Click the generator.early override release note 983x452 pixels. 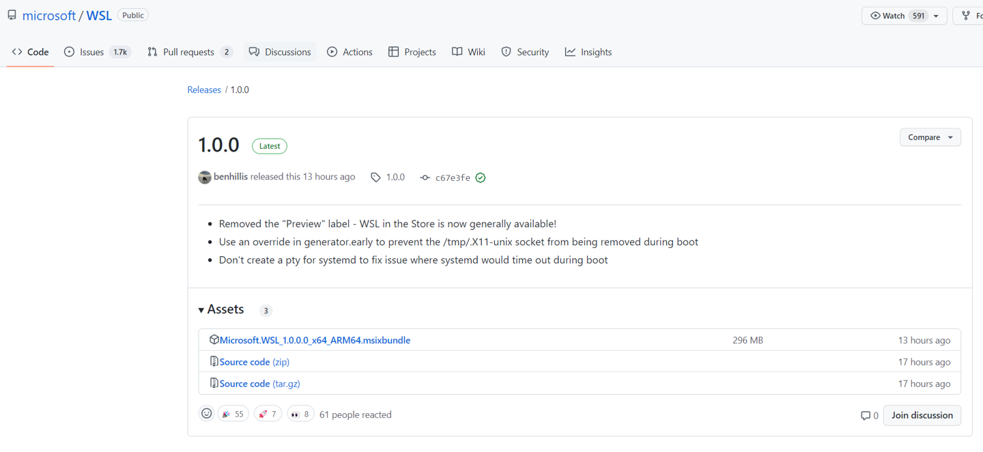(459, 242)
